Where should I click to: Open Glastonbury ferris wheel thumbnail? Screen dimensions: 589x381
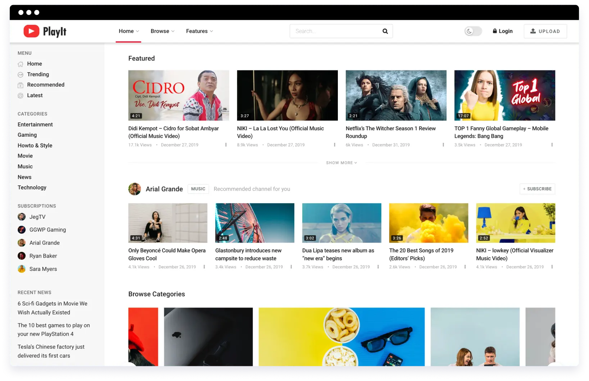[x=255, y=223]
